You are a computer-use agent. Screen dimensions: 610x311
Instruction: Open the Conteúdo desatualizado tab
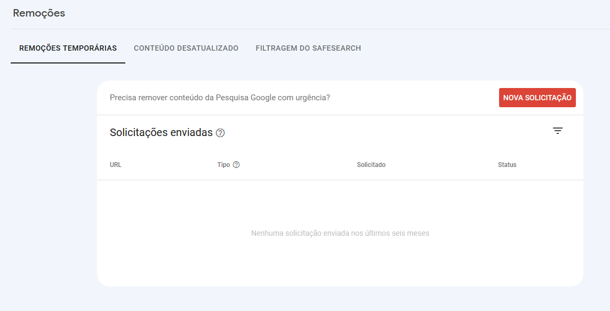pos(186,48)
